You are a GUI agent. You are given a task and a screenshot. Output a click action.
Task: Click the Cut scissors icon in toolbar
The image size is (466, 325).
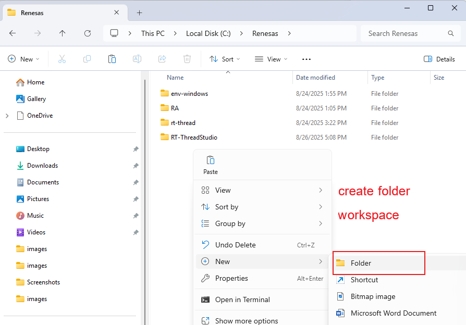click(x=62, y=59)
